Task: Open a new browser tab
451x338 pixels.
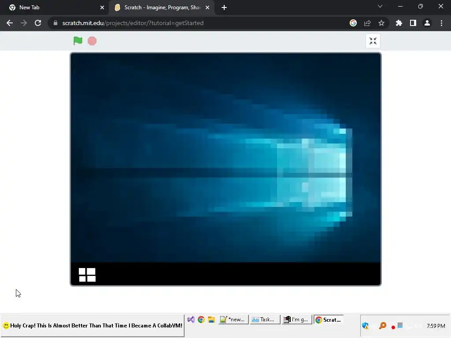Action: [224, 7]
